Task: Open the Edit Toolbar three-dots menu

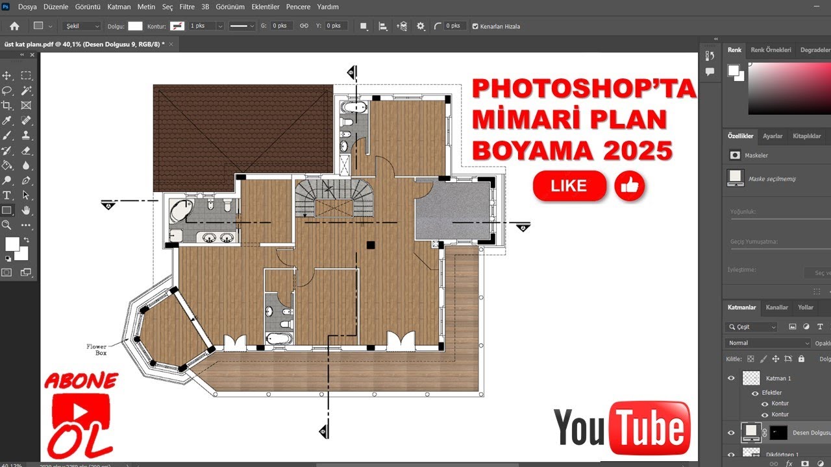Action: click(x=26, y=225)
